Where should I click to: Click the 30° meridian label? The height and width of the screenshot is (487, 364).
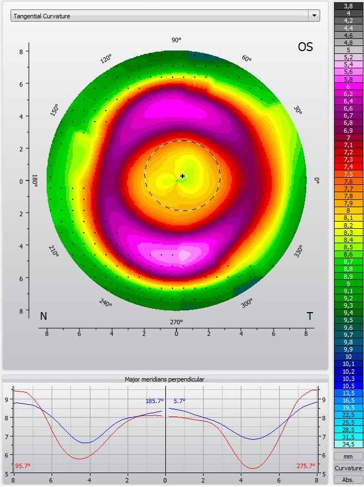(x=297, y=109)
